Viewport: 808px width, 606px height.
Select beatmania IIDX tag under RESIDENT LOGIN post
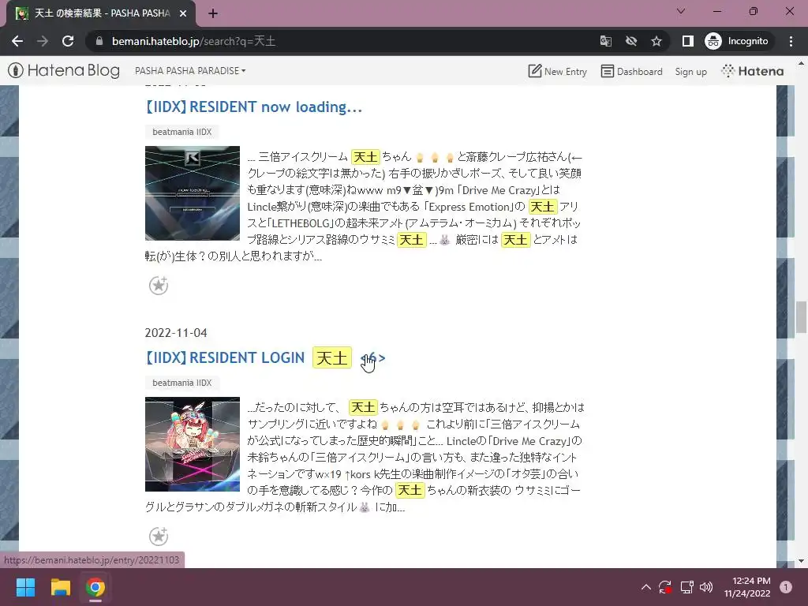point(182,383)
